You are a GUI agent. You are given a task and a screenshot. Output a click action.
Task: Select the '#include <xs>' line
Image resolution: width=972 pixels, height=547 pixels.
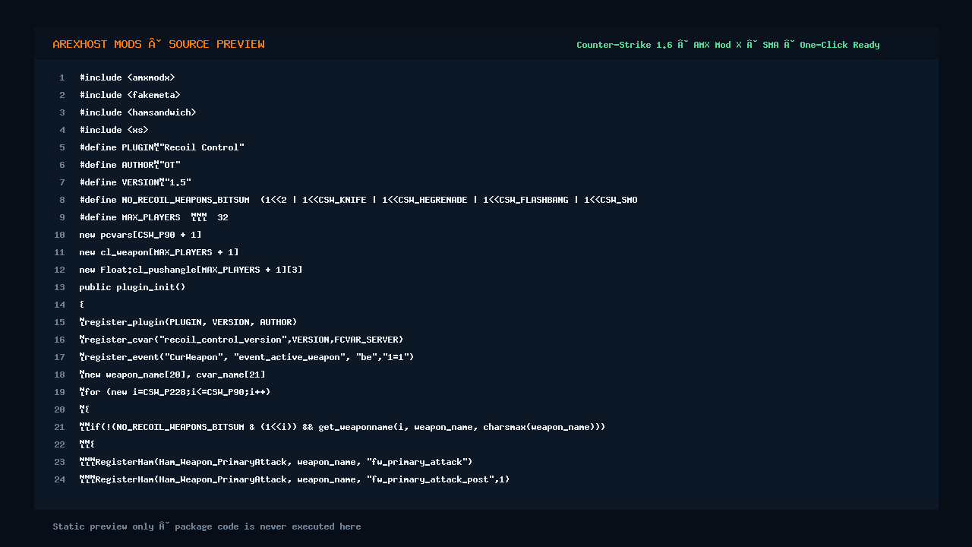coord(114,130)
